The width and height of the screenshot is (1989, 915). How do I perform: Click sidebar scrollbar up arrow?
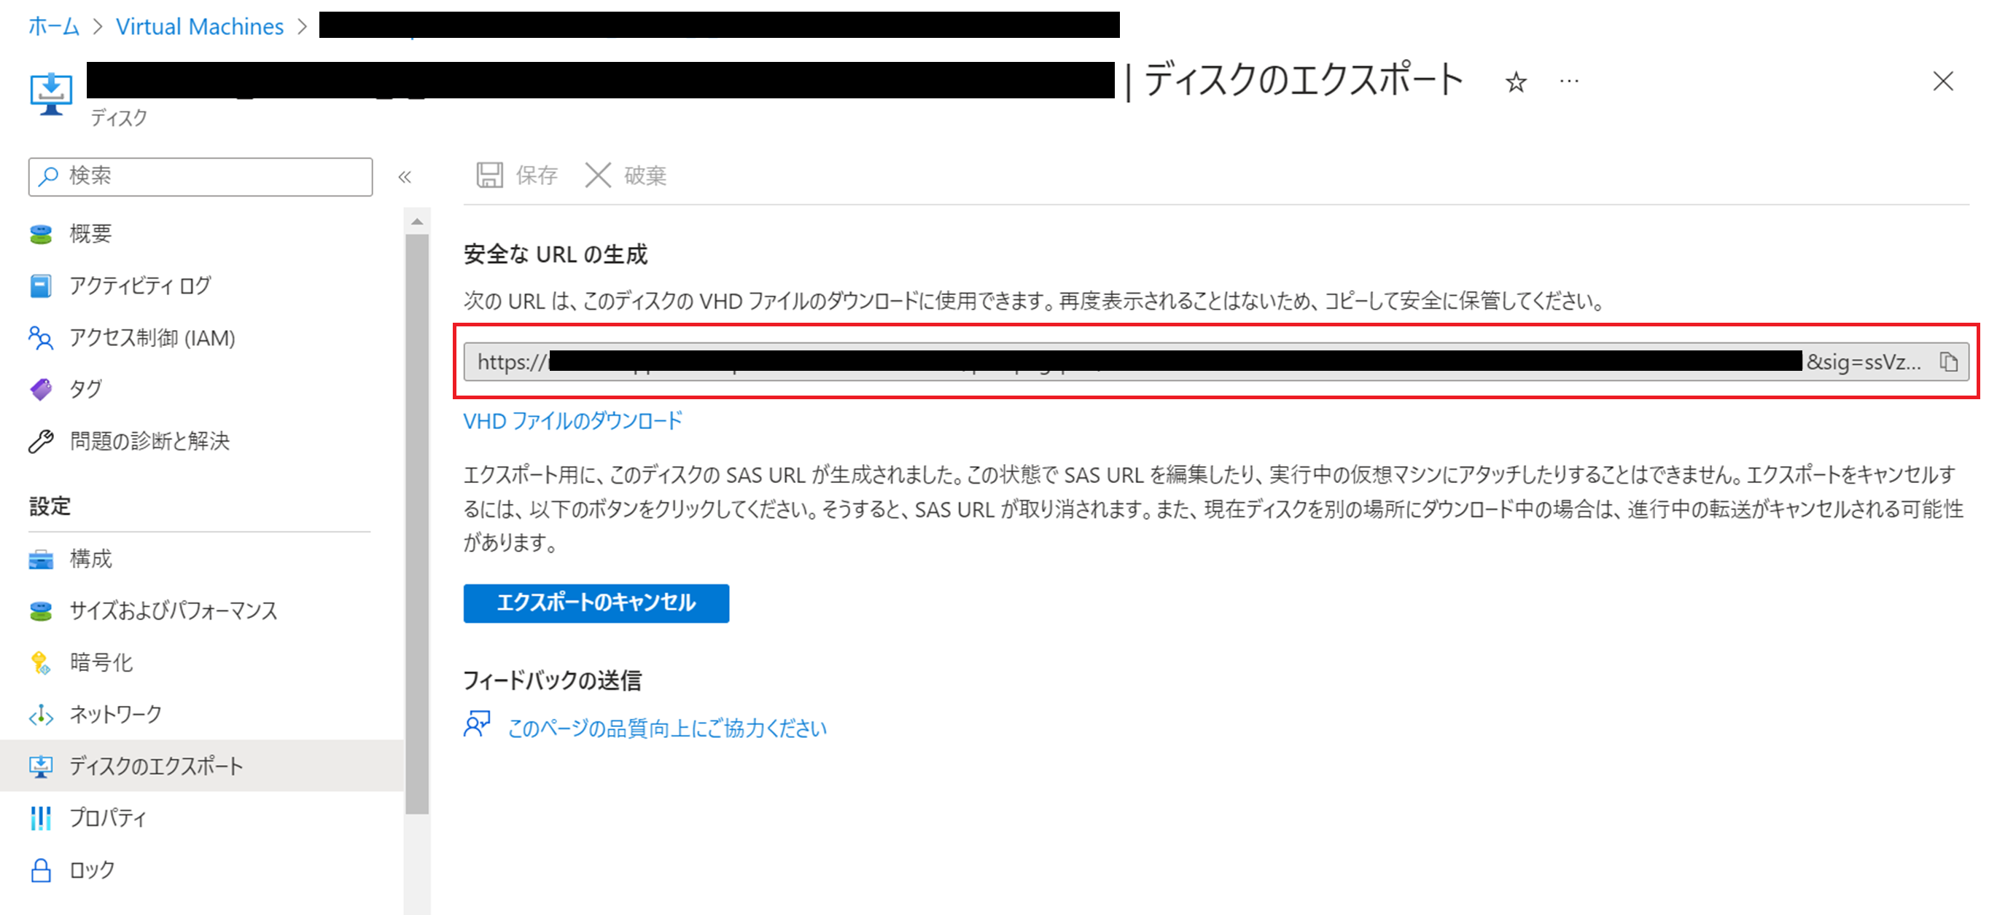(417, 221)
